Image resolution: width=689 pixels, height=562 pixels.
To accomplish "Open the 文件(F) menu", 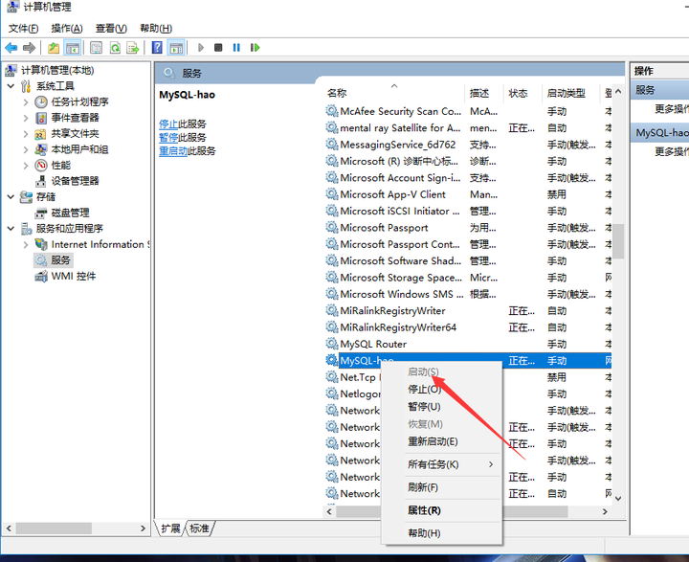I will tap(24, 29).
